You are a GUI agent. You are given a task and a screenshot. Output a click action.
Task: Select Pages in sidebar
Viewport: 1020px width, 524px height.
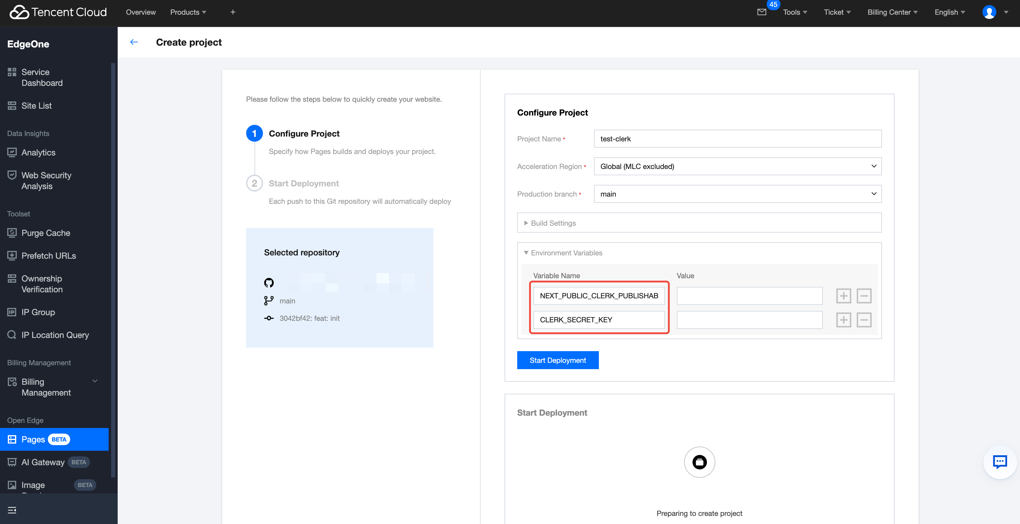tap(54, 439)
